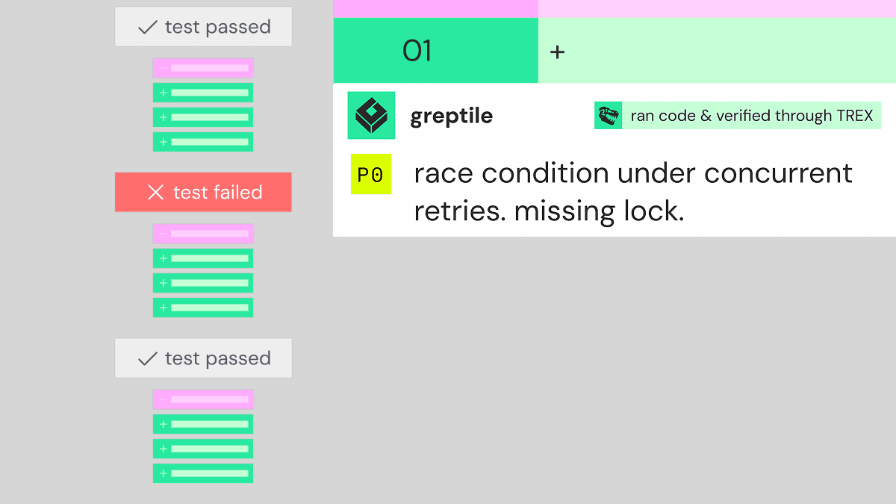Image resolution: width=896 pixels, height=504 pixels.
Task: Click first green added line under test failed
Action: point(203,258)
